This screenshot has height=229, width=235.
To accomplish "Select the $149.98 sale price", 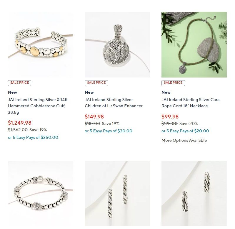I will point(94,117).
